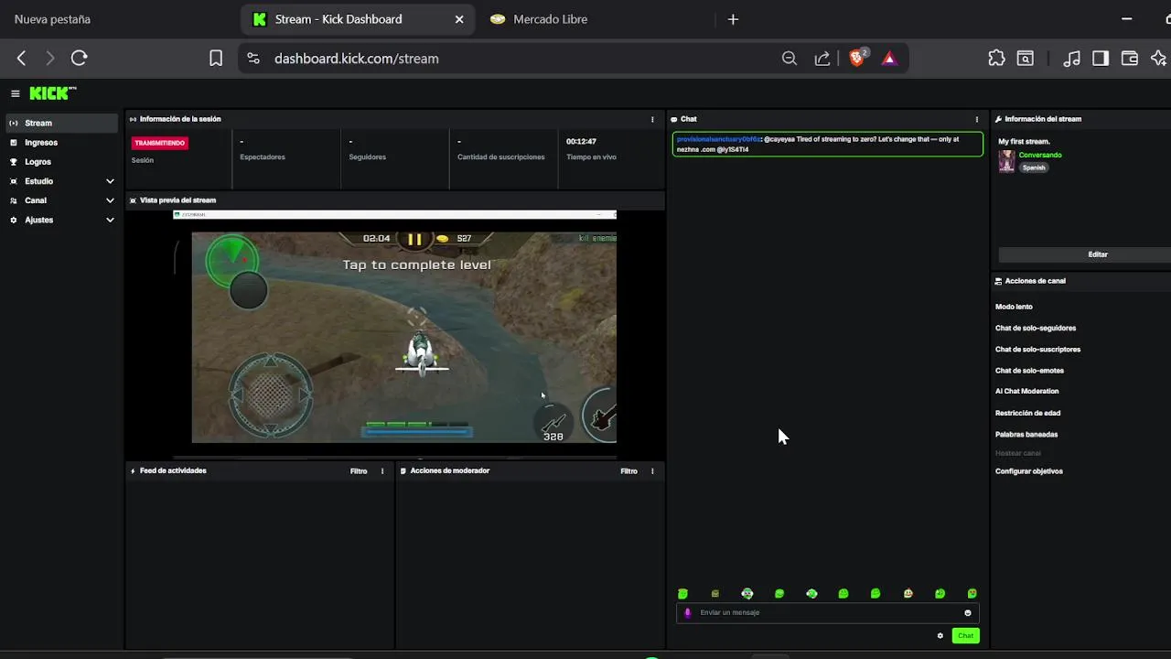Open the hamburger menu beside the KICK logo

point(16,93)
